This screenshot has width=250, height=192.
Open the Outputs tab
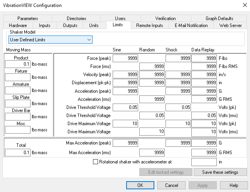click(70, 25)
